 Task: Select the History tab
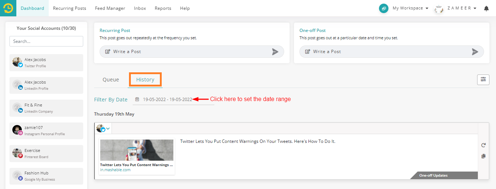(145, 79)
